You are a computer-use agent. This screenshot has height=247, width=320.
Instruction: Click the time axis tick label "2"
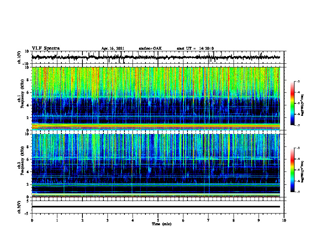[x=82, y=220]
